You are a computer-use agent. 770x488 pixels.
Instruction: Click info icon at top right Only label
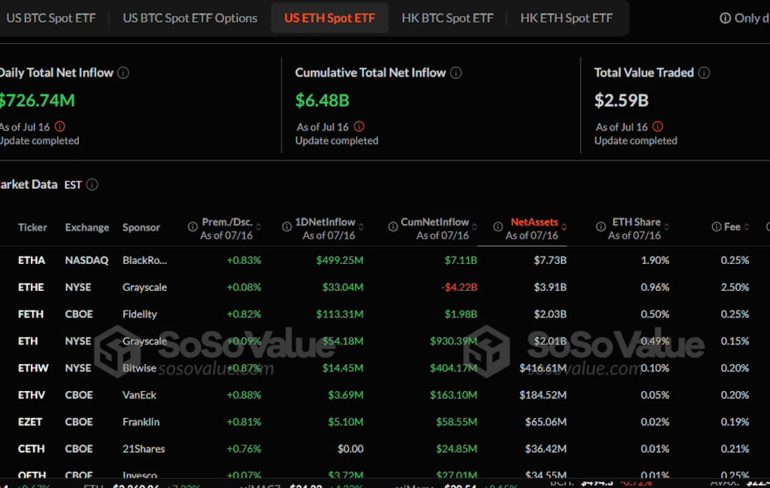[x=726, y=18]
